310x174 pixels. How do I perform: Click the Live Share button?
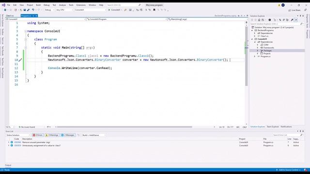click(294, 10)
